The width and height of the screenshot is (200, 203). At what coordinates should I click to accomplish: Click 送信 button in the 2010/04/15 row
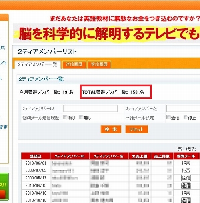[186, 185]
